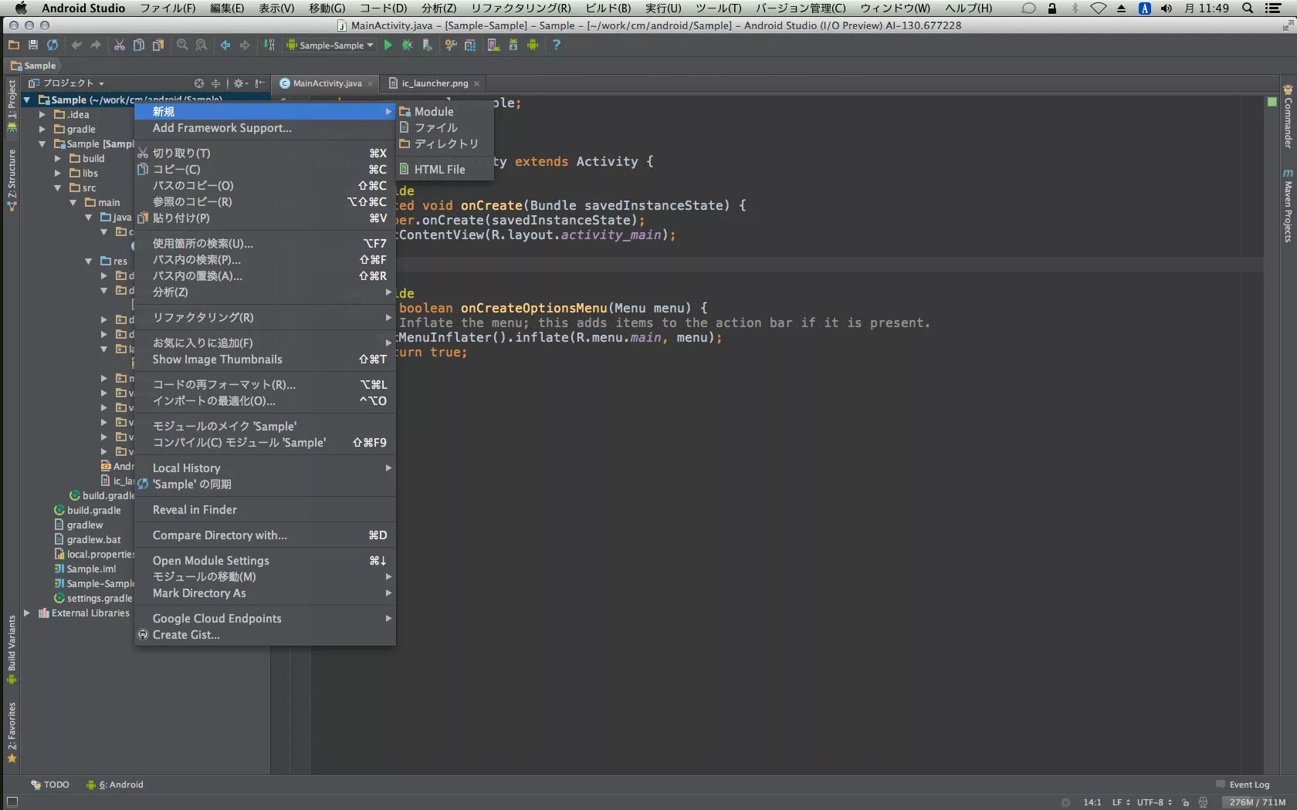The height and width of the screenshot is (810, 1297).
Task: Toggle the 1: Project tool window
Action: click(12, 106)
